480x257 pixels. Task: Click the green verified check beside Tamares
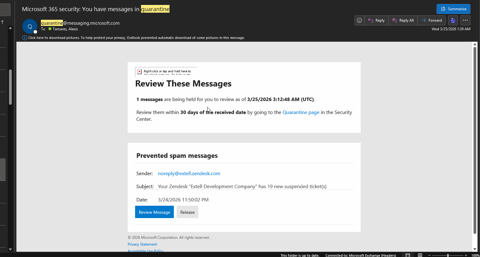[x=50, y=29]
